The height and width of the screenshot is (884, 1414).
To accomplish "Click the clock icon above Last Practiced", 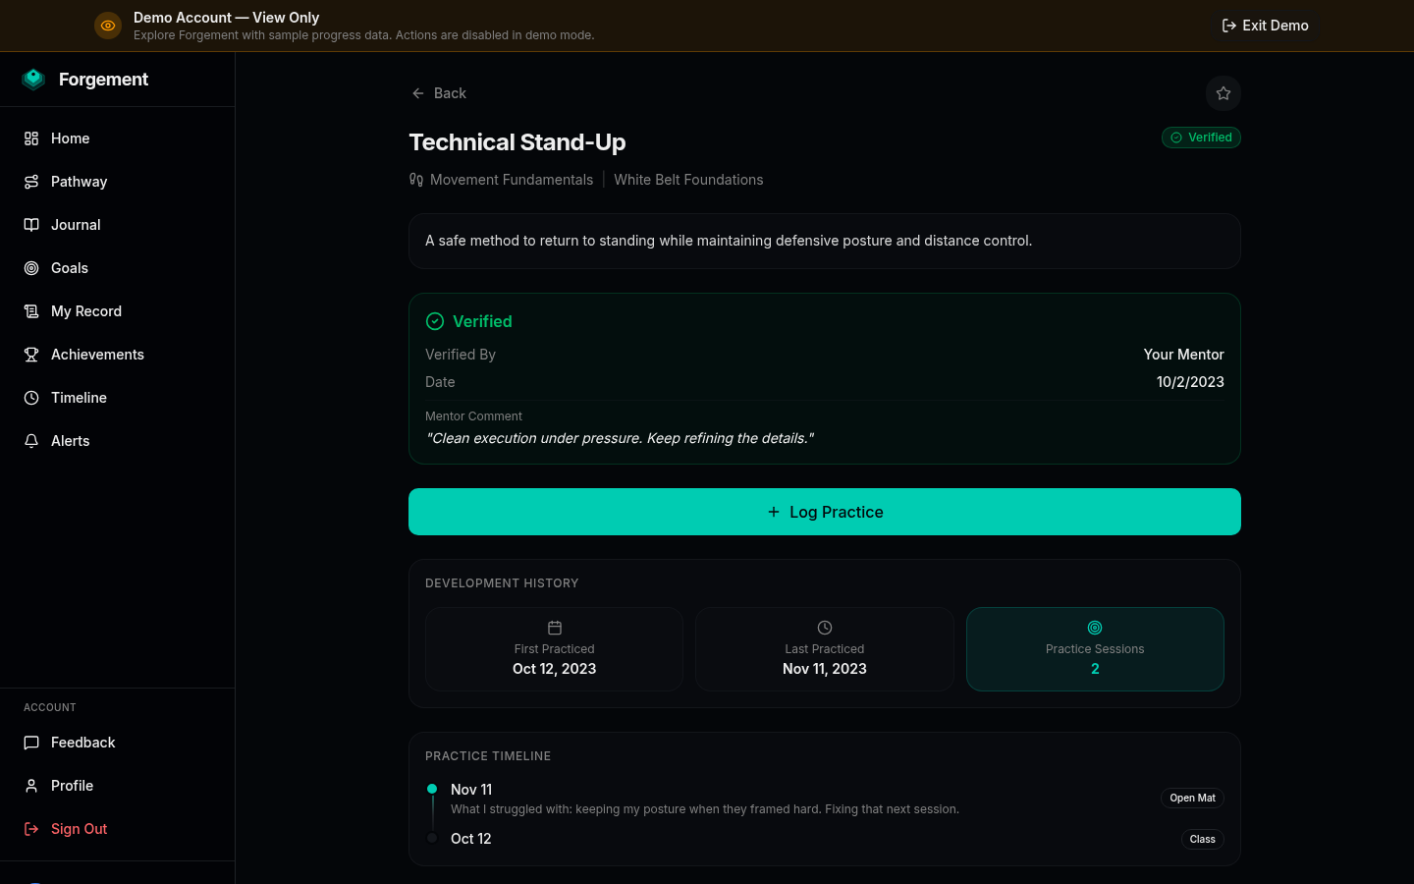I will click(x=825, y=628).
